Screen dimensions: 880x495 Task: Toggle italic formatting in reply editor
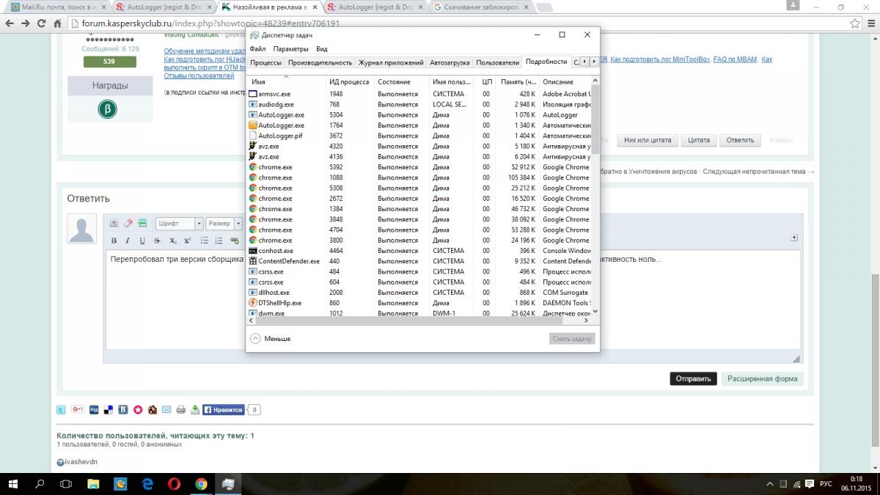click(128, 241)
